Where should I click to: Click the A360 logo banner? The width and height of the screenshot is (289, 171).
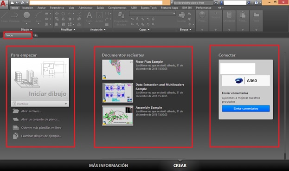[x=246, y=80]
